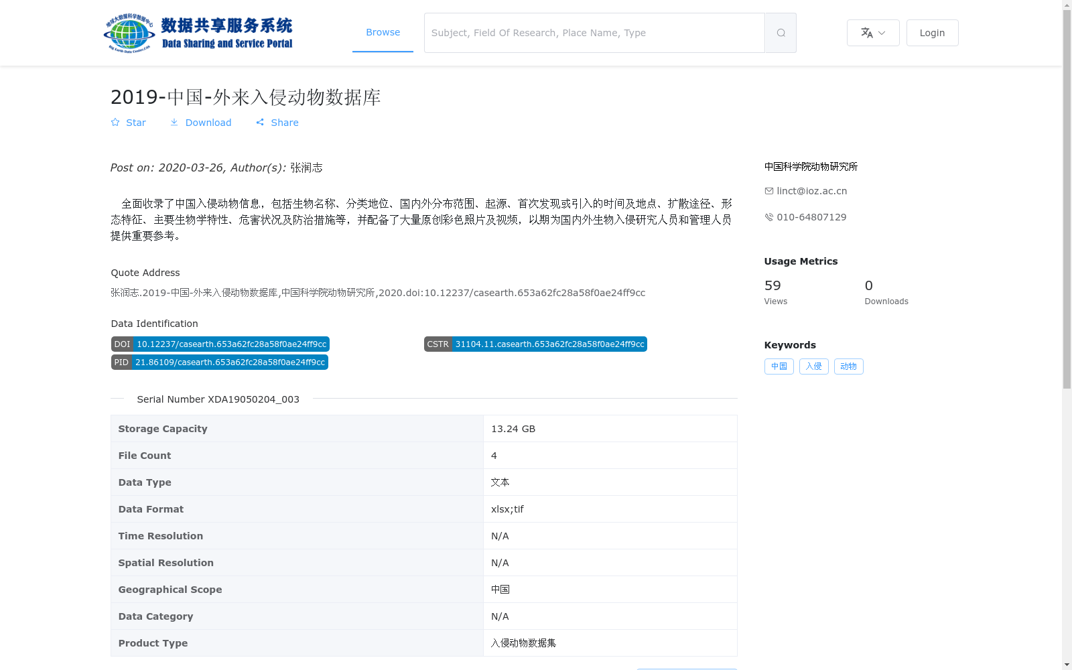Click the envelope email icon
Viewport: 1072px width, 670px height.
pyautogui.click(x=768, y=191)
